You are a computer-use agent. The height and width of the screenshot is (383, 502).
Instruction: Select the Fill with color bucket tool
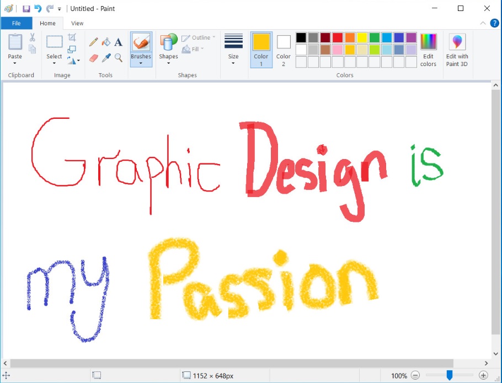pos(105,41)
